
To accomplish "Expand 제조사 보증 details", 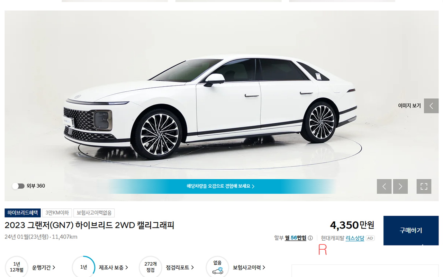I will click(x=114, y=267).
